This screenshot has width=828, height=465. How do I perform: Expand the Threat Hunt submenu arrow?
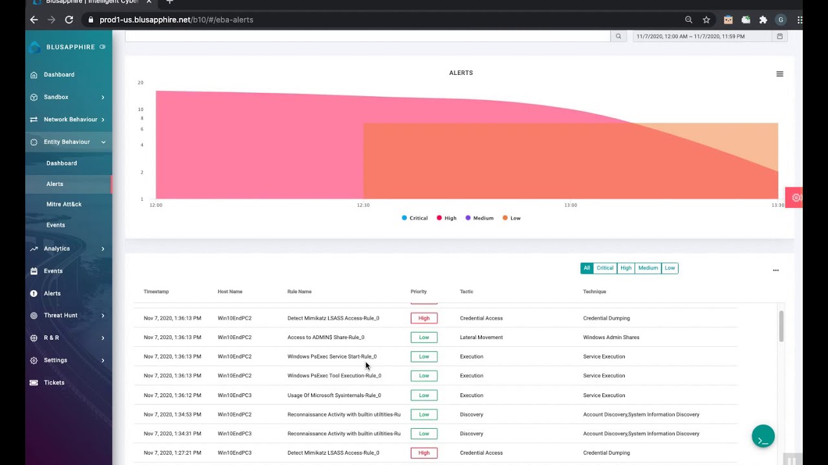tap(103, 316)
